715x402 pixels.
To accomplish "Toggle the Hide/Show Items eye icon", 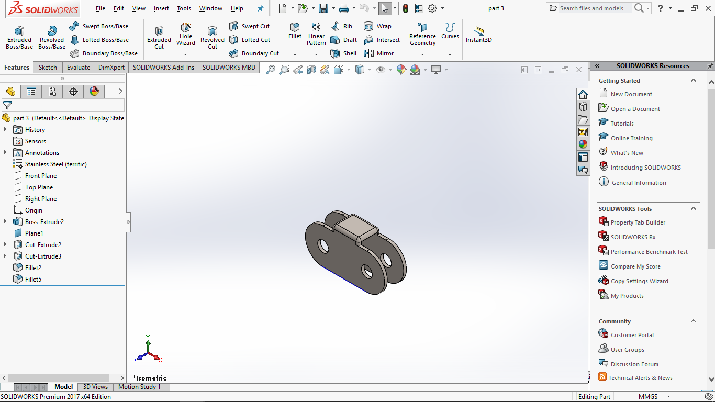I will [x=381, y=70].
